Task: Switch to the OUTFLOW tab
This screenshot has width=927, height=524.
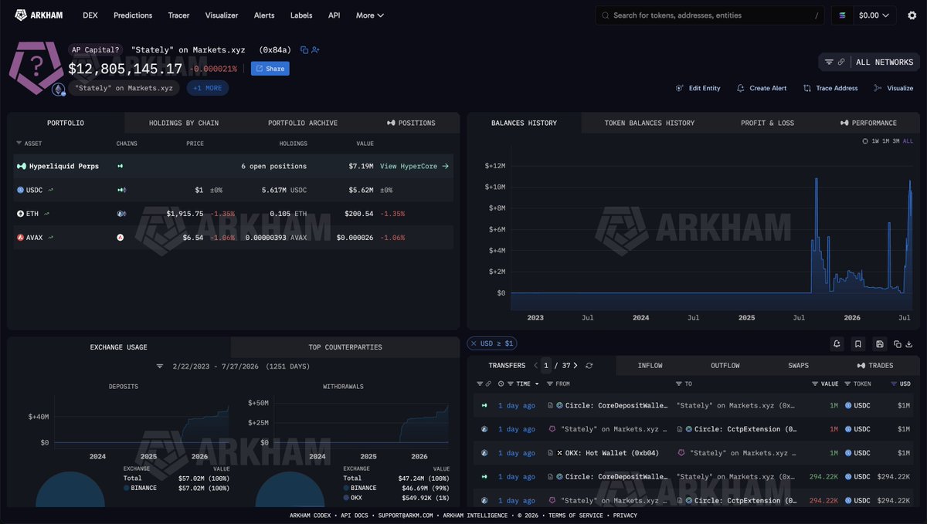Action: point(725,366)
